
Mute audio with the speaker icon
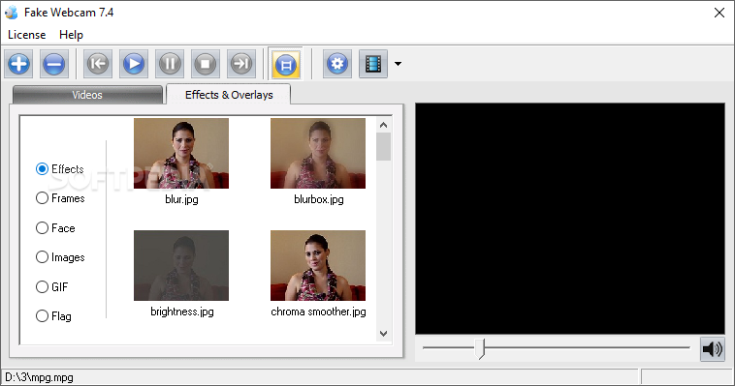713,349
